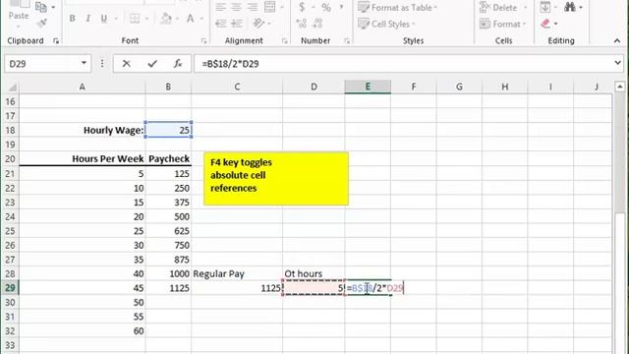Open borders dropdown arrow
629x354 pixels.
pos(146,19)
